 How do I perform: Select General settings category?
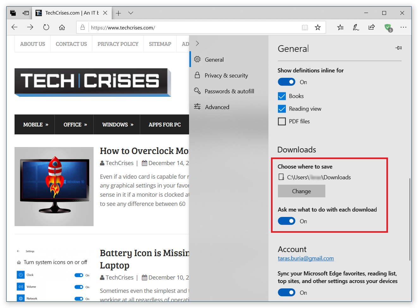point(229,59)
